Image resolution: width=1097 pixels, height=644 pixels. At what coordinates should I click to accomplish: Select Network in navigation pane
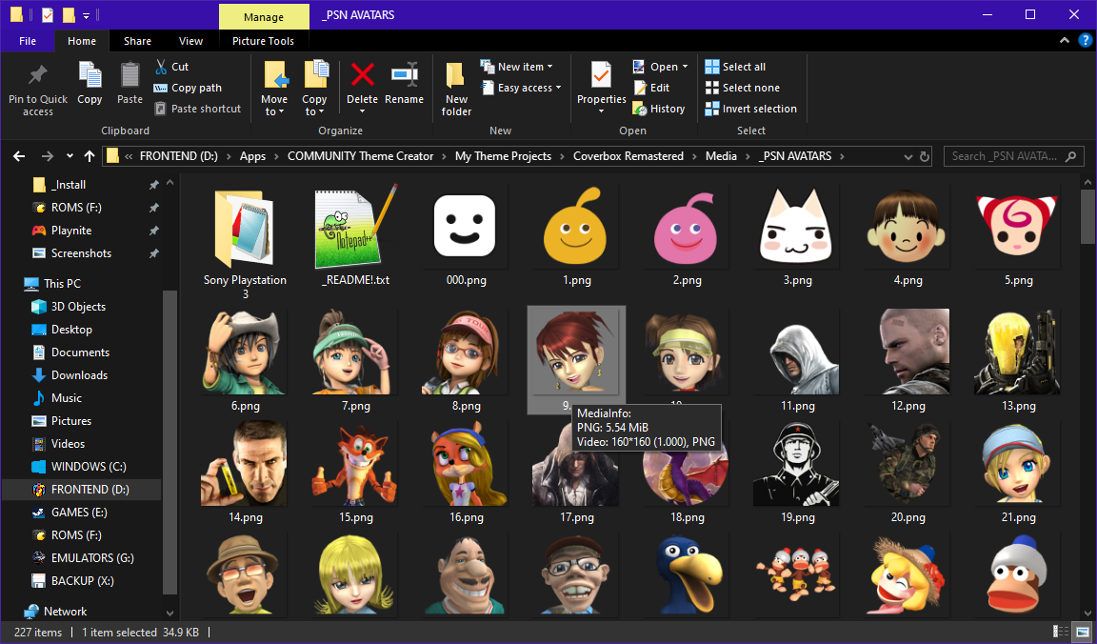(x=65, y=611)
